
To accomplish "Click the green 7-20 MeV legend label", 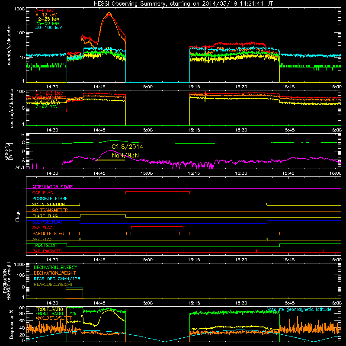I will [x=47, y=106].
